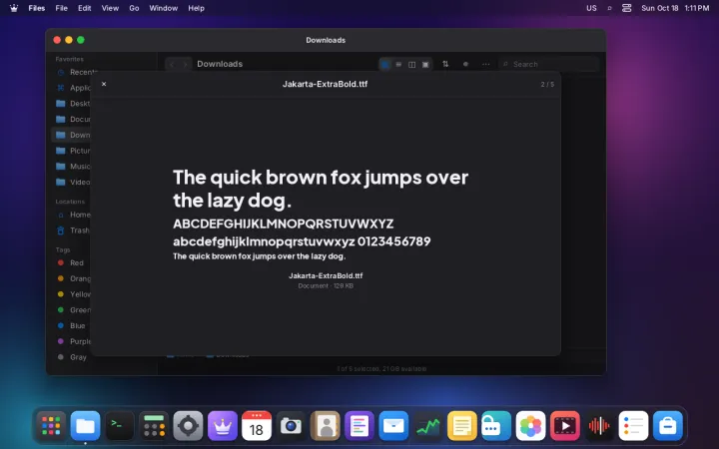Filter by the Orange tag
The image size is (719, 449).
click(73, 278)
